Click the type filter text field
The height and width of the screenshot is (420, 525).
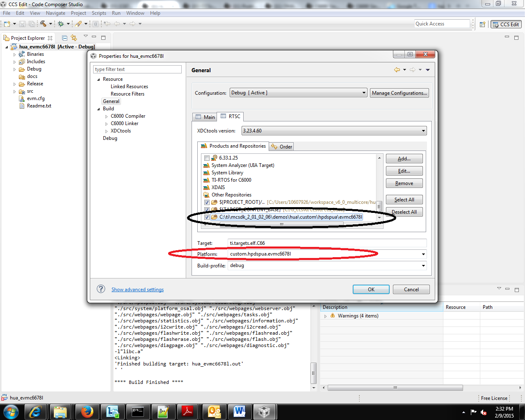tap(137, 69)
